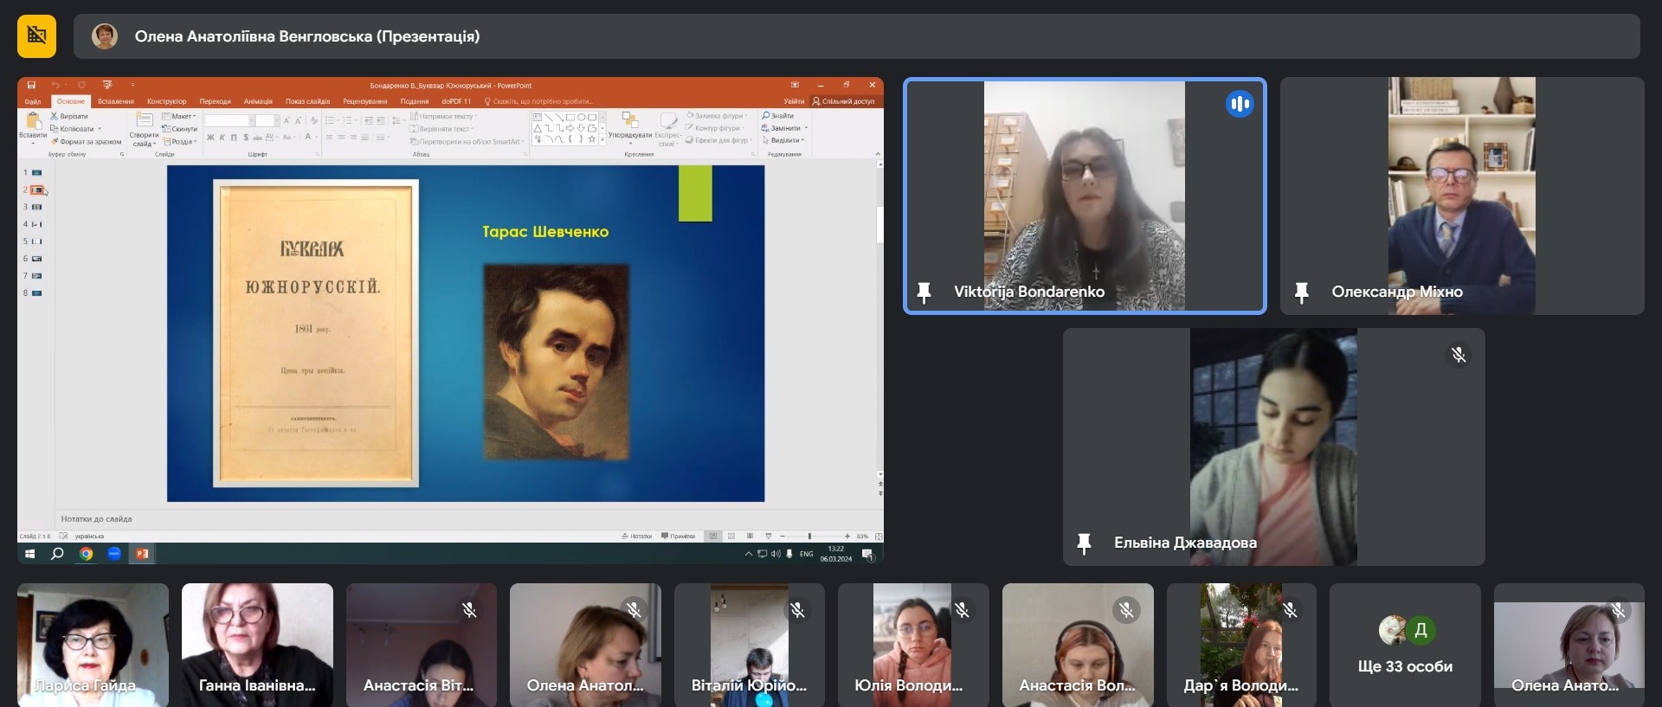Viewport: 1662px width, 707px height.
Task: Switch to the Показ слайдів tab
Action: [307, 101]
